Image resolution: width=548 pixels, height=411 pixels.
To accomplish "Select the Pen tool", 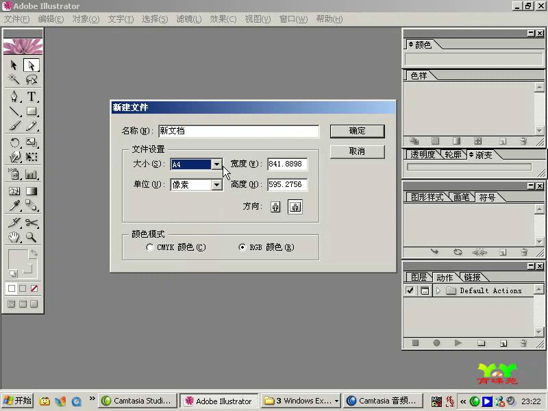I will (14, 96).
